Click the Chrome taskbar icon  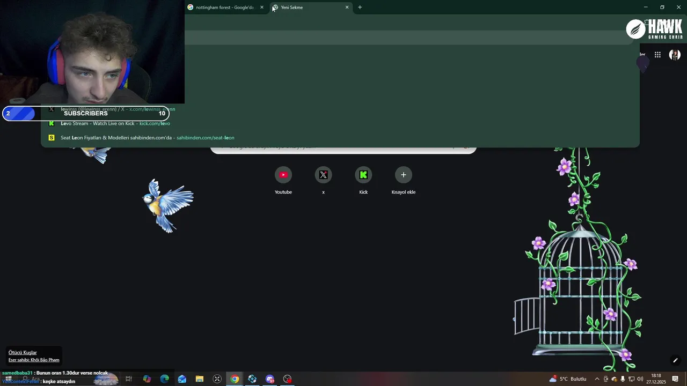coord(235,379)
